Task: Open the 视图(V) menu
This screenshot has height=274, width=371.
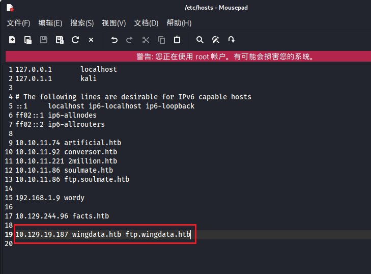Action: [113, 23]
